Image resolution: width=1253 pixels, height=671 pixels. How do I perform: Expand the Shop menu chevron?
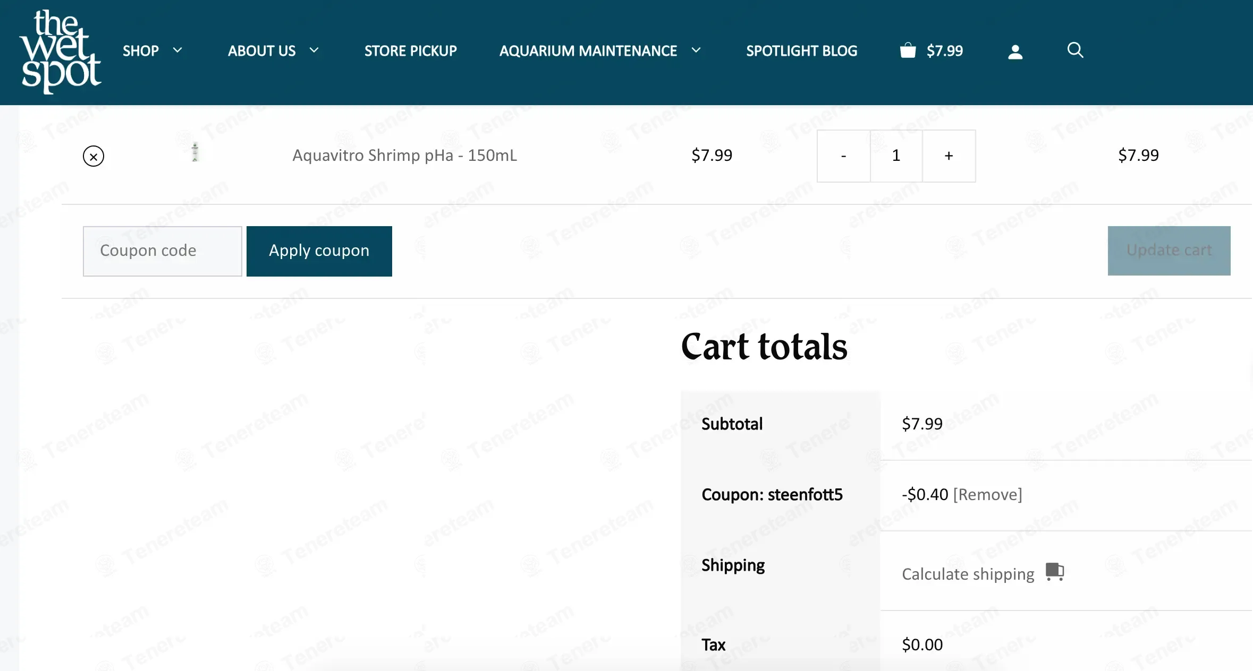point(177,50)
